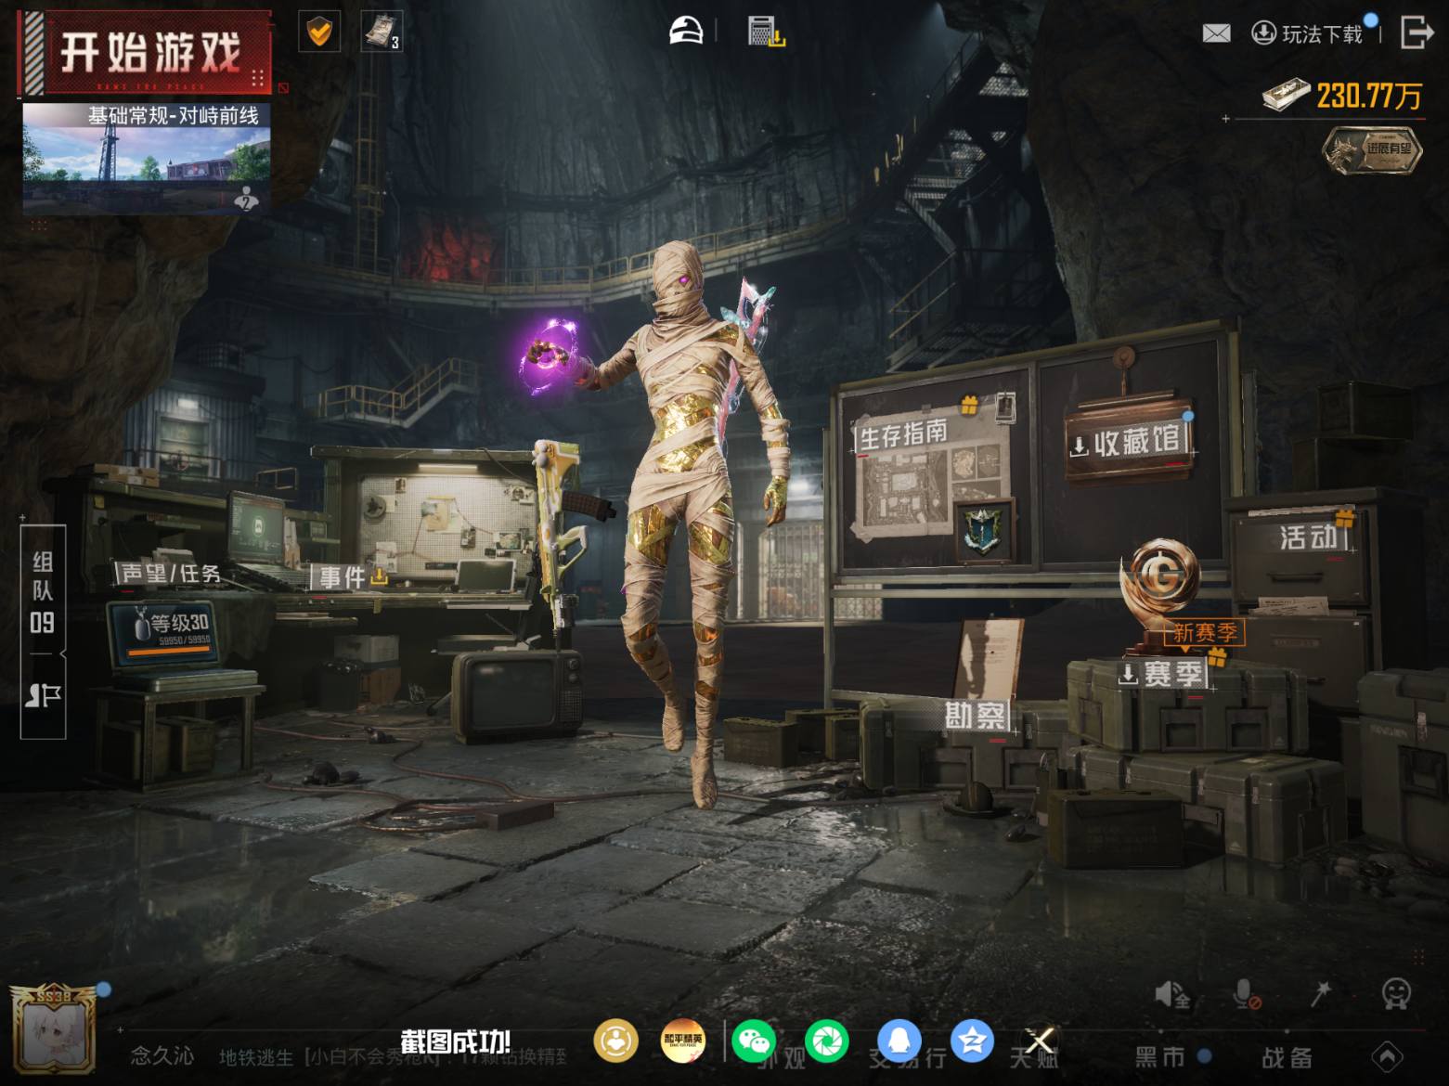Open the 组队 09 team panel
Image resolution: width=1449 pixels, height=1086 pixels.
point(43,591)
